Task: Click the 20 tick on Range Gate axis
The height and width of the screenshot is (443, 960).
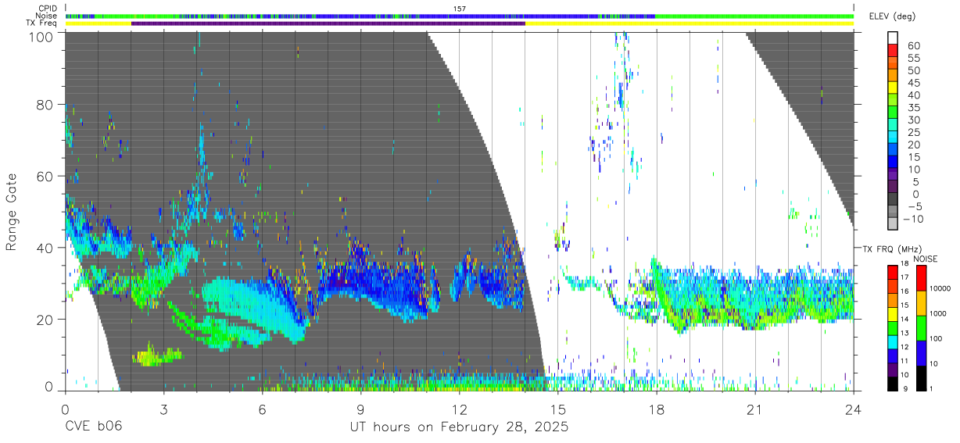Action: point(44,320)
